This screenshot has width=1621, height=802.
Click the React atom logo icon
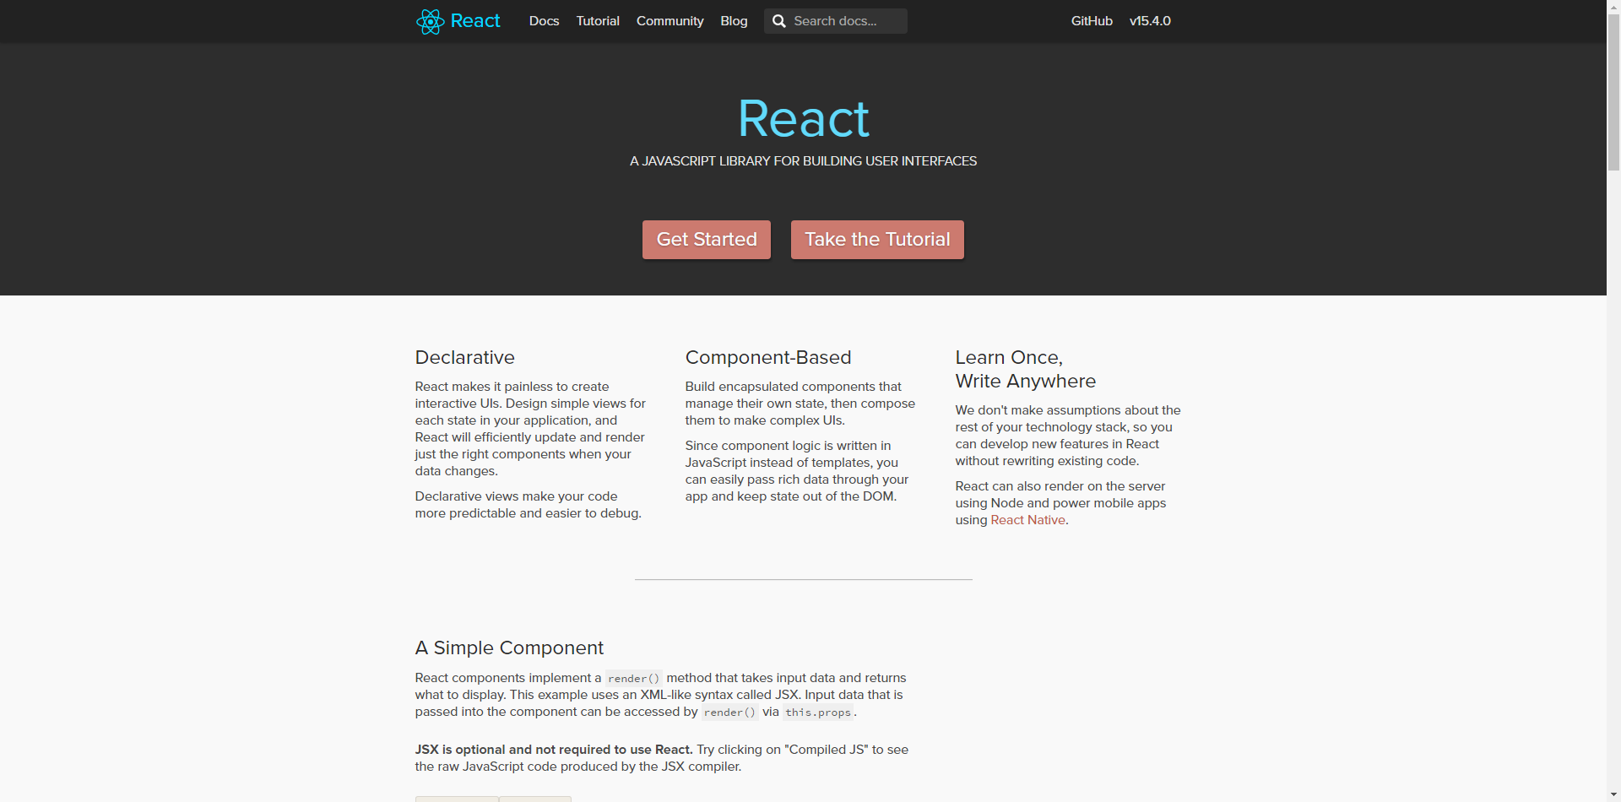click(x=430, y=21)
